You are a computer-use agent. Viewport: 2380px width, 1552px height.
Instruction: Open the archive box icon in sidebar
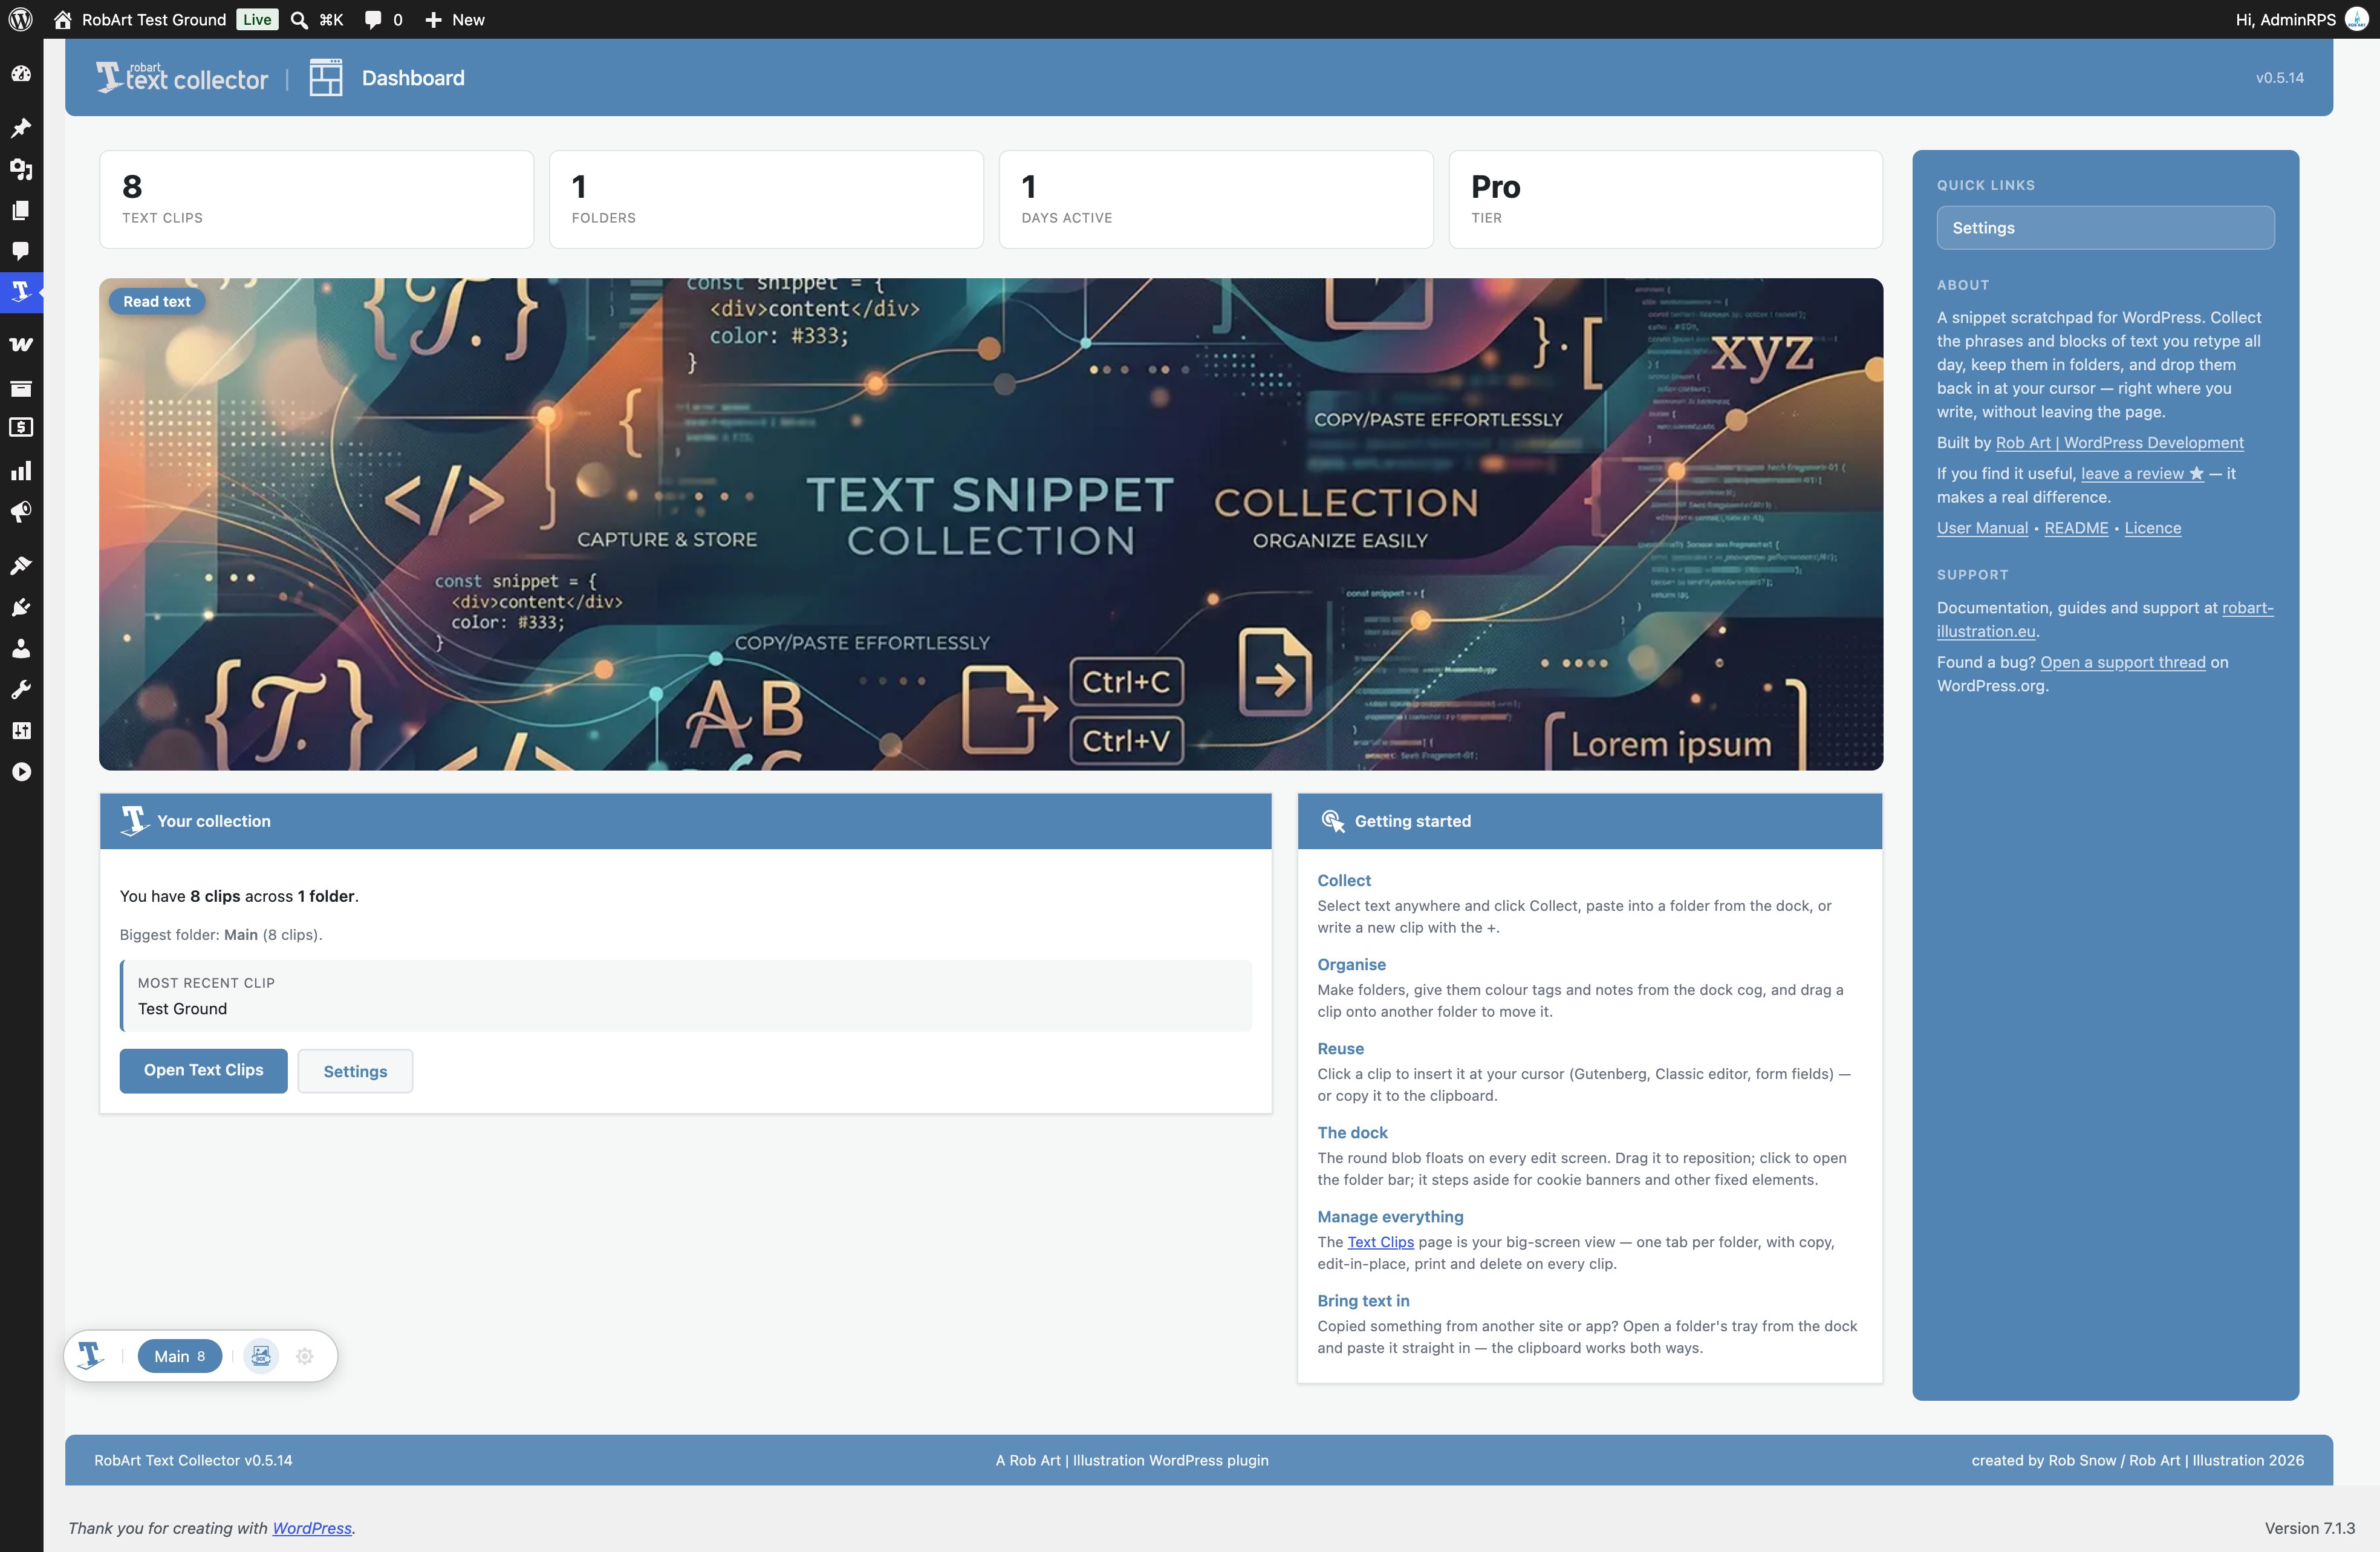point(21,388)
